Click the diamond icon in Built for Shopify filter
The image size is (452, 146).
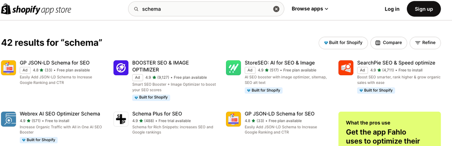tap(326, 43)
